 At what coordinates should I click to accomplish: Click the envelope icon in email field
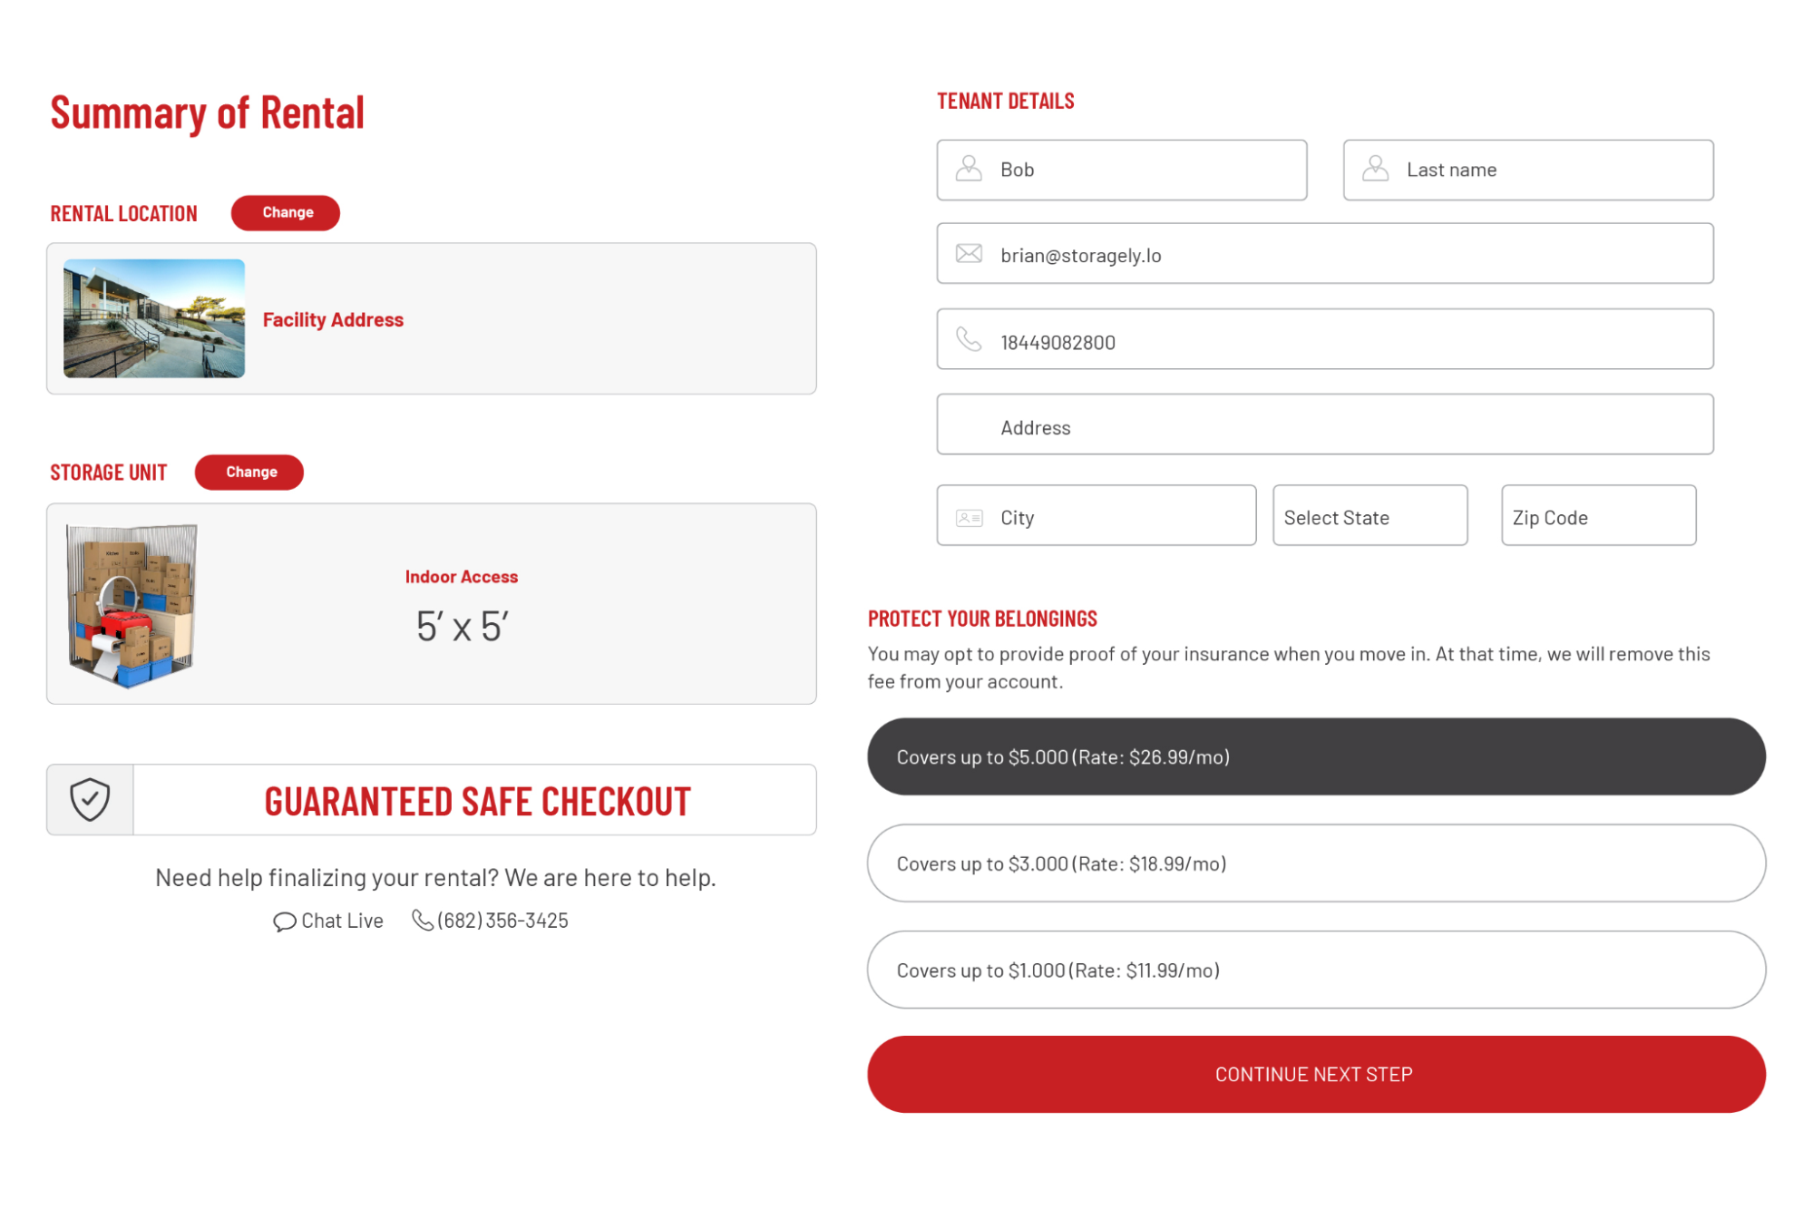tap(969, 254)
